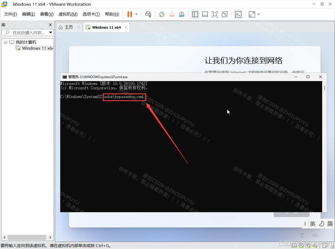Close the Windows 11 x64 tab
This screenshot has height=249, width=335.
[126, 27]
